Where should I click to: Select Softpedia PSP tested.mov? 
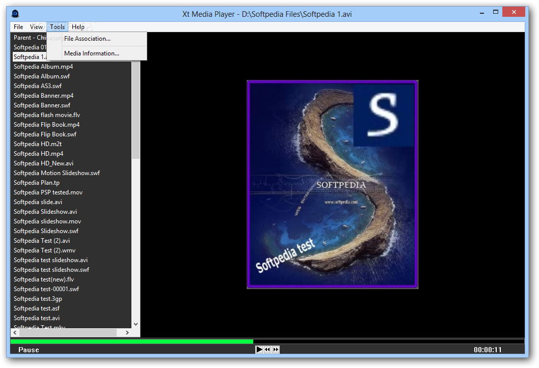coord(48,192)
